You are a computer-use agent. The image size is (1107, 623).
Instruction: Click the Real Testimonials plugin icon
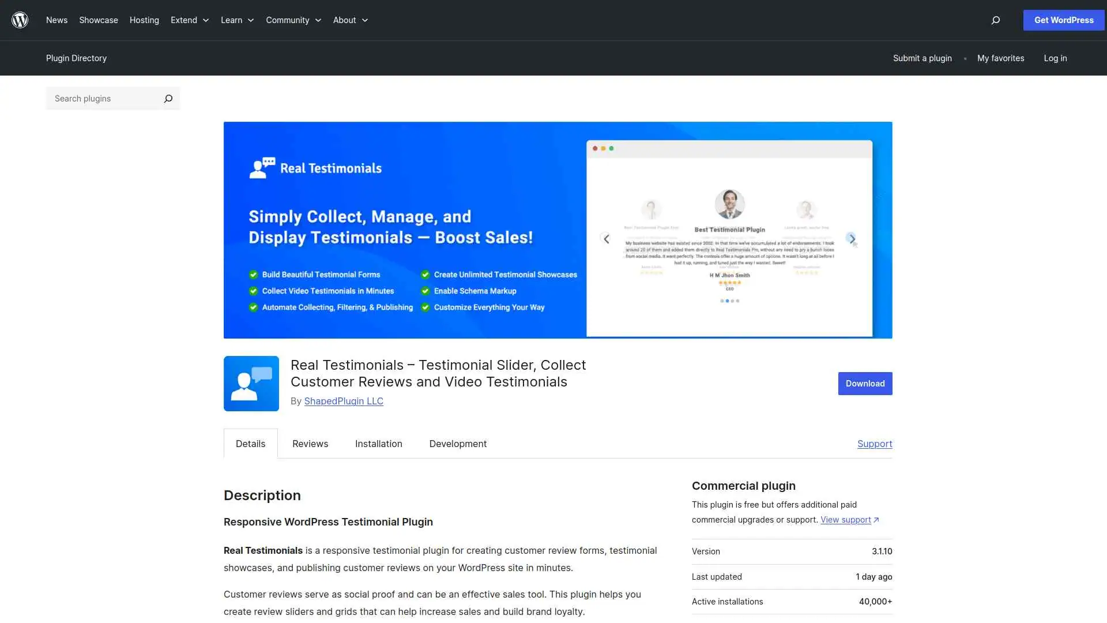point(251,383)
